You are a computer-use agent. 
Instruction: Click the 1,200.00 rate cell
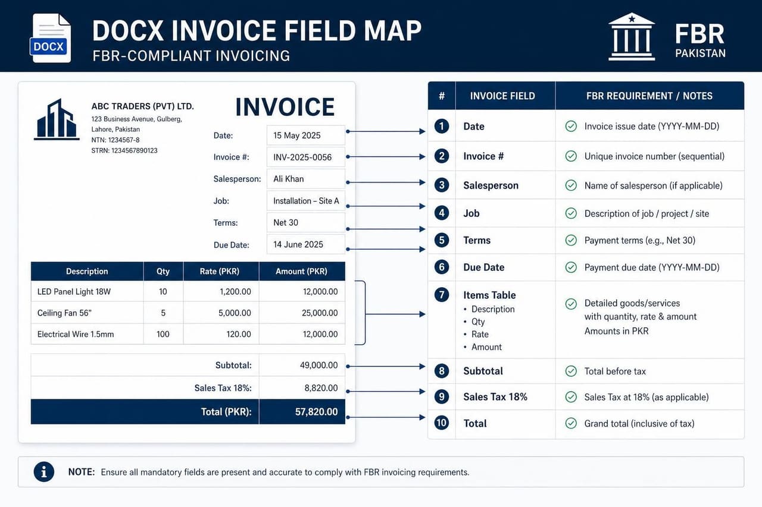(221, 291)
